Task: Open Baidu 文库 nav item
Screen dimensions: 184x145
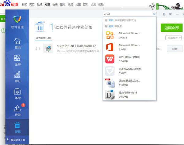Action: (94, 5)
